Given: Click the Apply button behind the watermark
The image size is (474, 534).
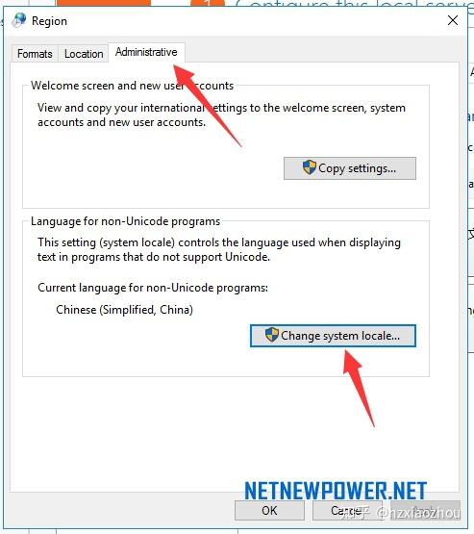Looking at the screenshot, I should coord(425,511).
